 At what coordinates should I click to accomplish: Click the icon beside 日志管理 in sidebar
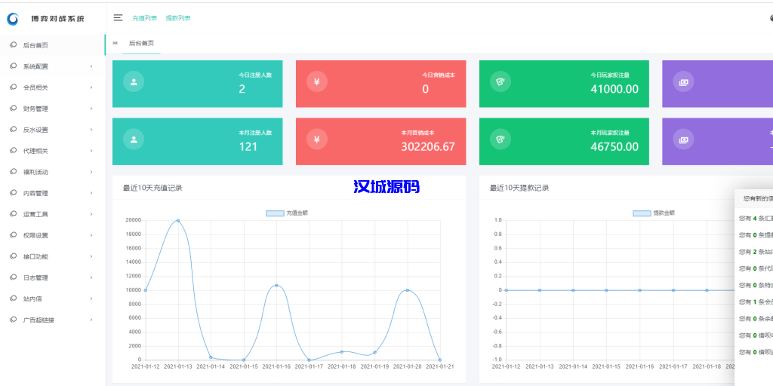point(14,277)
